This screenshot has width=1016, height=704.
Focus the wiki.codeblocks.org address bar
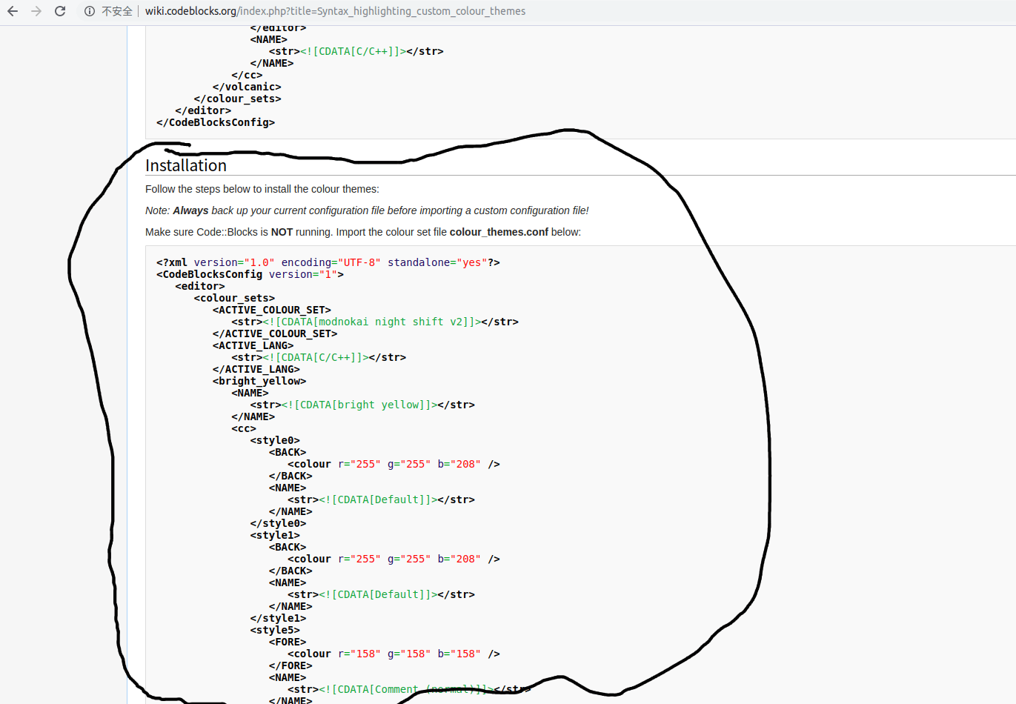335,11
